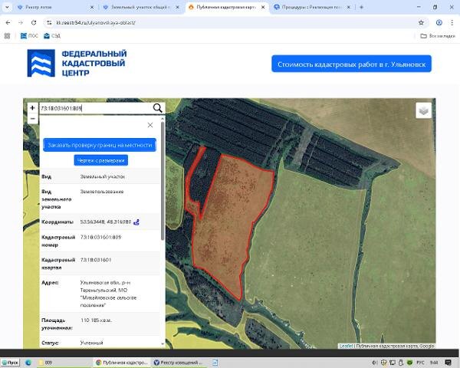Click Заказать проверку границ на местности button
Screen dimensions: 460x368
click(100, 145)
